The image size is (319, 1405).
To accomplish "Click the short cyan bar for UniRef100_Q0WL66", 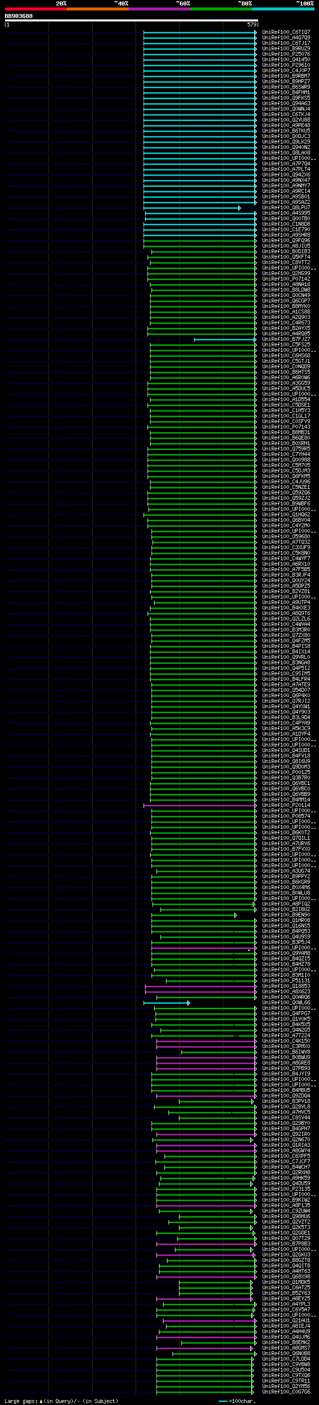I will click(167, 1002).
